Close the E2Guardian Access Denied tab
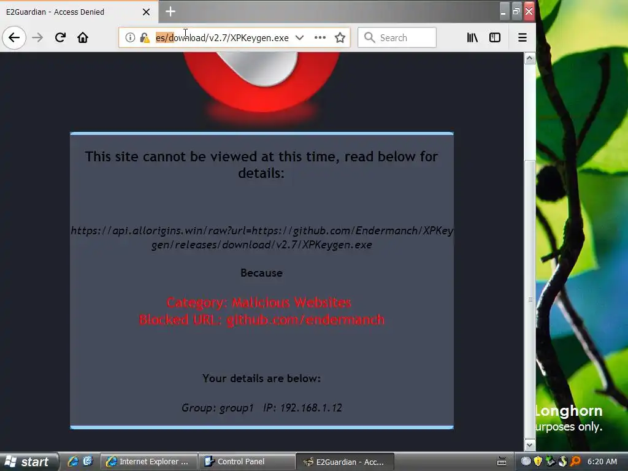The height and width of the screenshot is (471, 628). pos(146,12)
